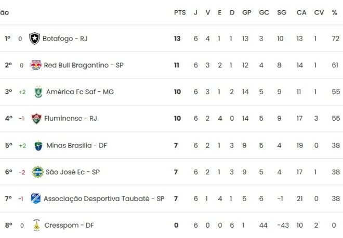343x238 pixels.
Task: Click Cresspom's -43 goal difference value
Action: (282, 225)
